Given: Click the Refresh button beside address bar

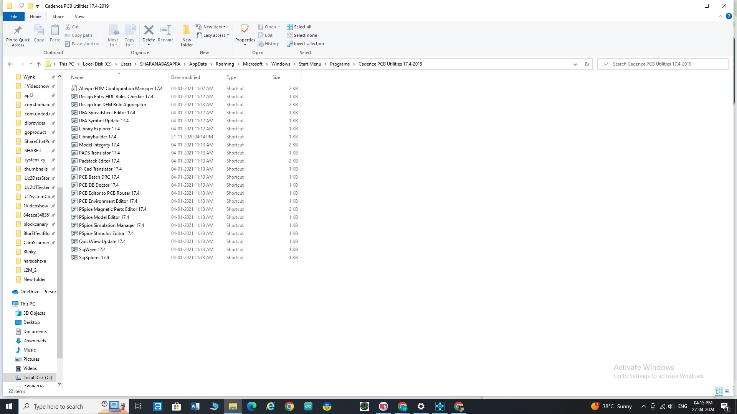Looking at the screenshot, I should click(x=587, y=64).
